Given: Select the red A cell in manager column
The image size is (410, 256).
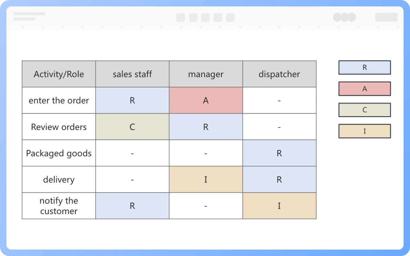Looking at the screenshot, I should click(206, 100).
